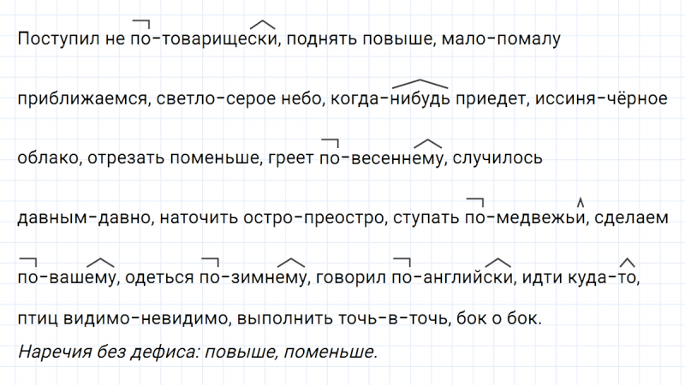
Task: Click the prefix mark above "по-товарищески"
Action: click(x=142, y=22)
